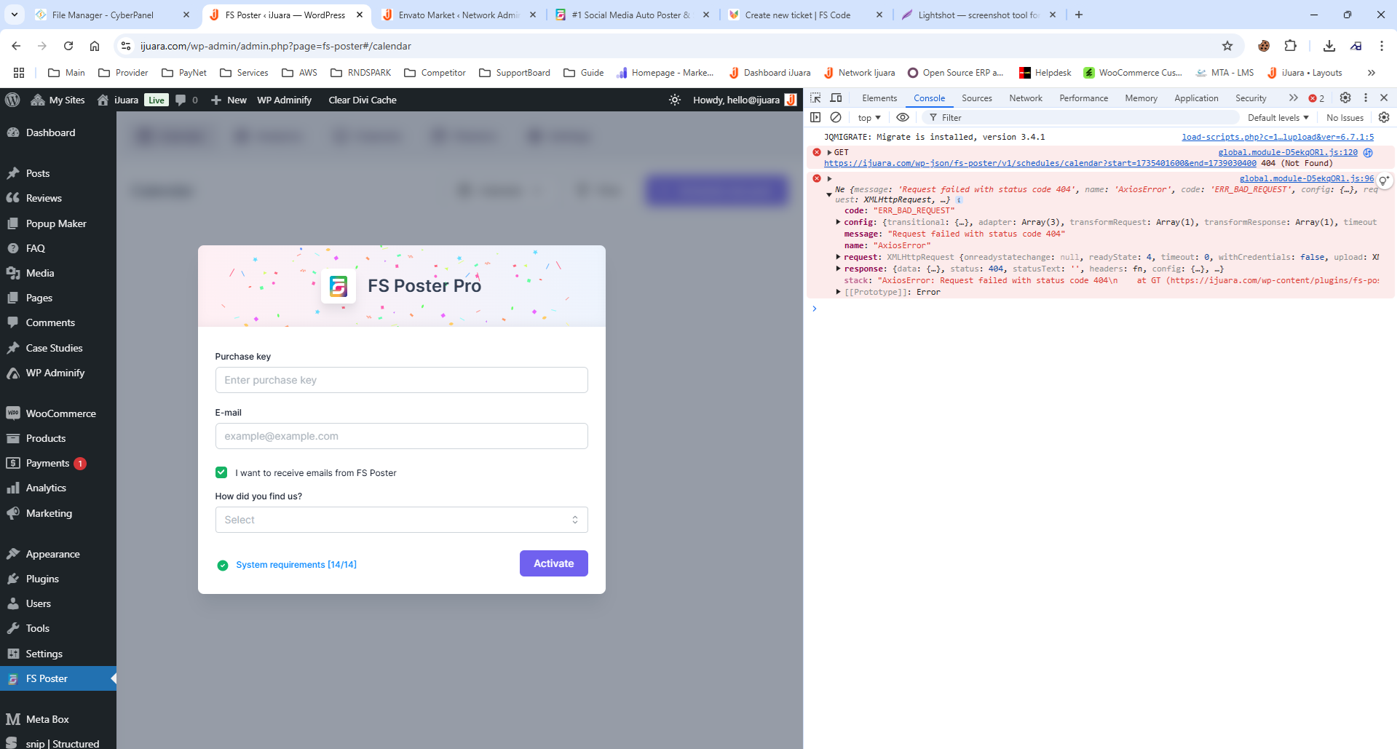Screen dimensions: 1397x749
Task: Open Console settings gear next to No Issues
Action: click(x=1384, y=117)
